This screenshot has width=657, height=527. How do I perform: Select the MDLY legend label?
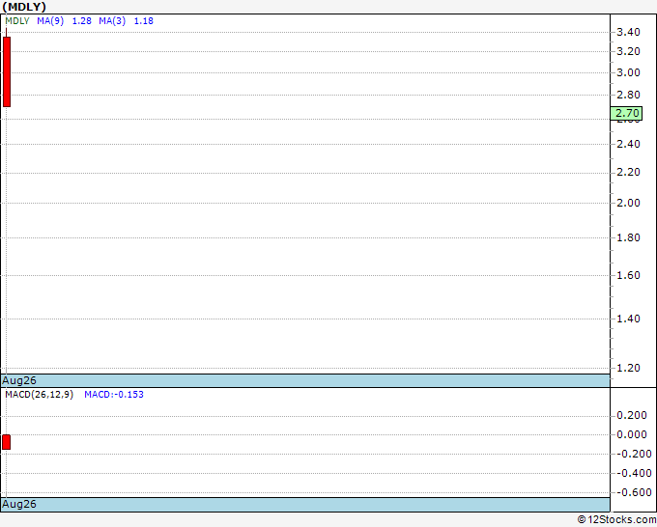pos(17,21)
